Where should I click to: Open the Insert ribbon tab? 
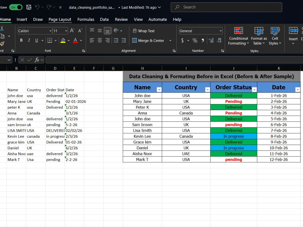pos(22,19)
